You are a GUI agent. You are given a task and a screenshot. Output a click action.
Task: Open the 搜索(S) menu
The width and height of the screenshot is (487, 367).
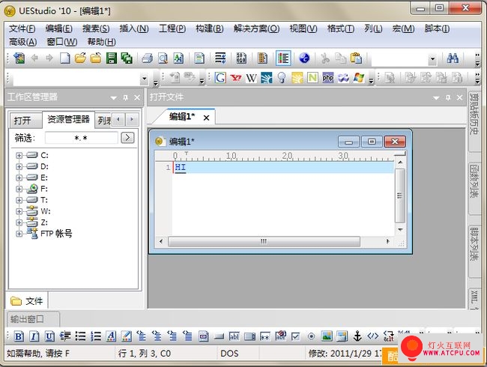[x=96, y=28]
